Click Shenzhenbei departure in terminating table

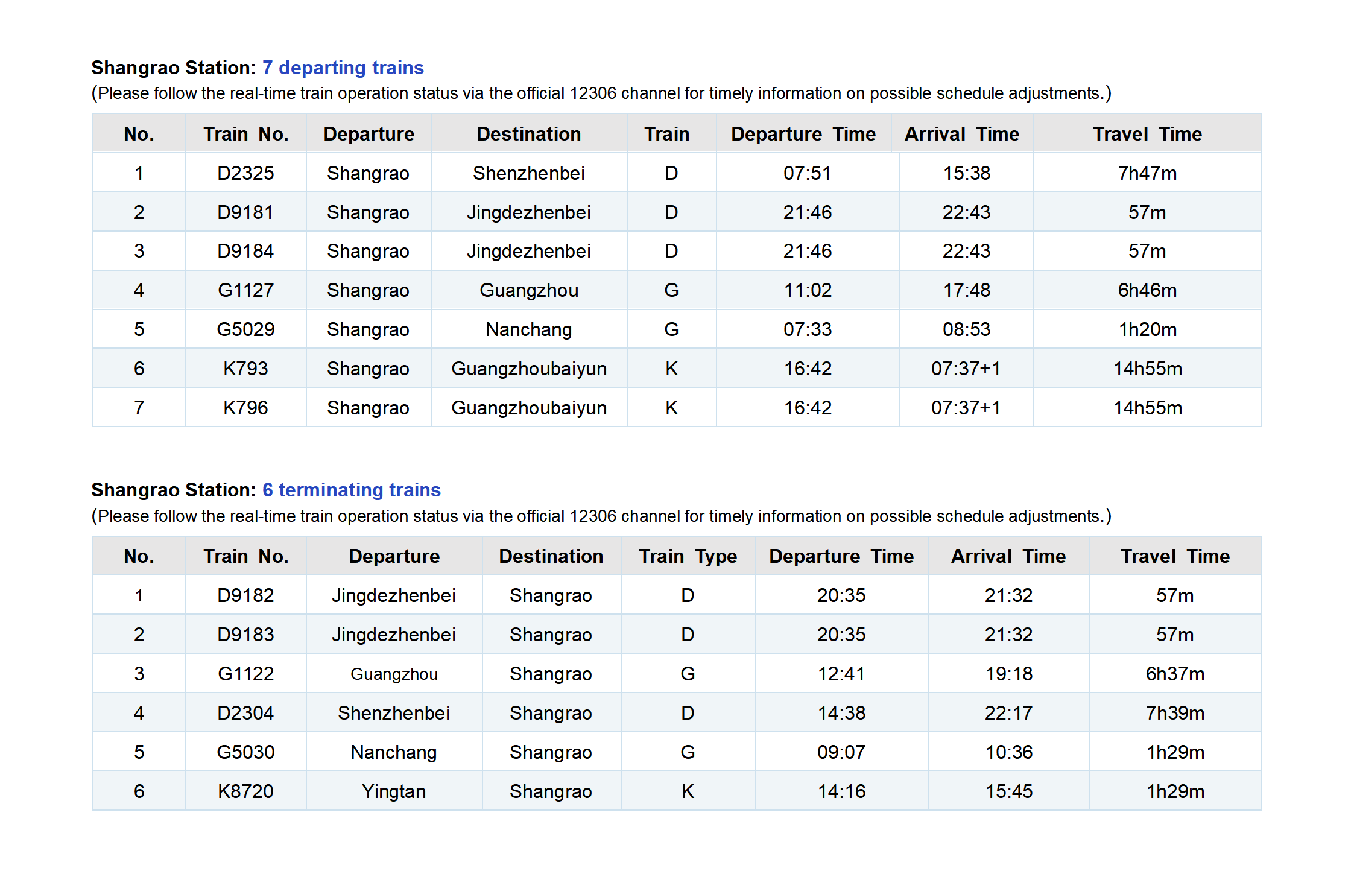coord(394,713)
